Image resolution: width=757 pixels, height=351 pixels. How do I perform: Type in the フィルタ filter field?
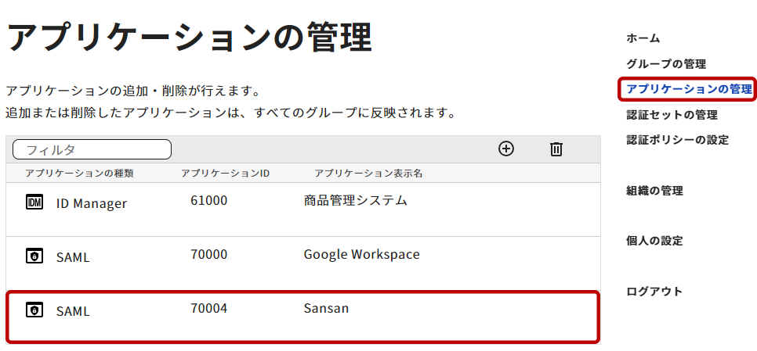point(92,149)
